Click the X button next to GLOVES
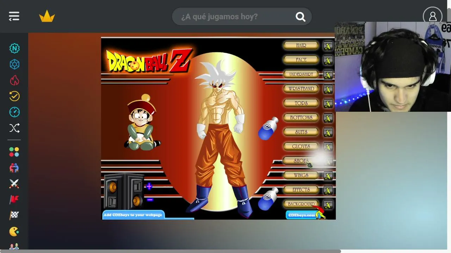This screenshot has width=451, height=253. pos(328,147)
